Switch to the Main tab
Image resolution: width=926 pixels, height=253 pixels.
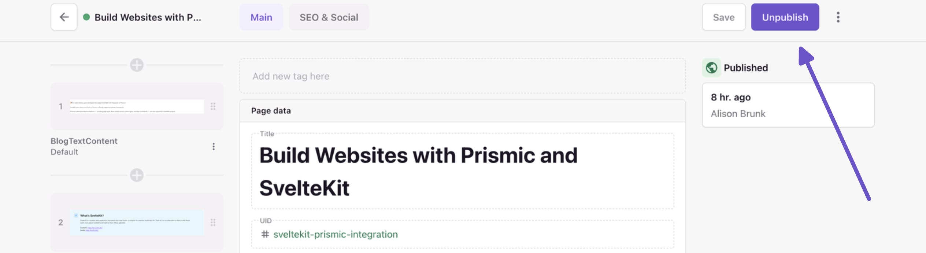coord(261,17)
